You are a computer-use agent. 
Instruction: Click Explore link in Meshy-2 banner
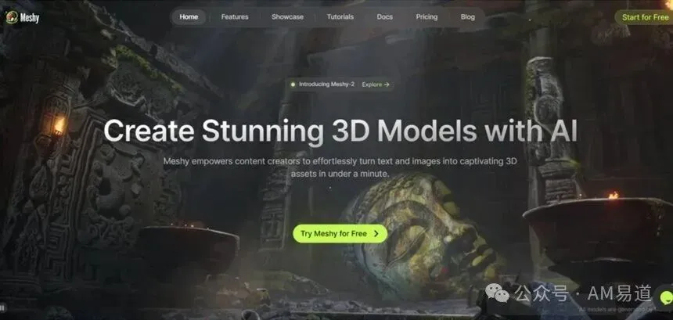point(376,84)
